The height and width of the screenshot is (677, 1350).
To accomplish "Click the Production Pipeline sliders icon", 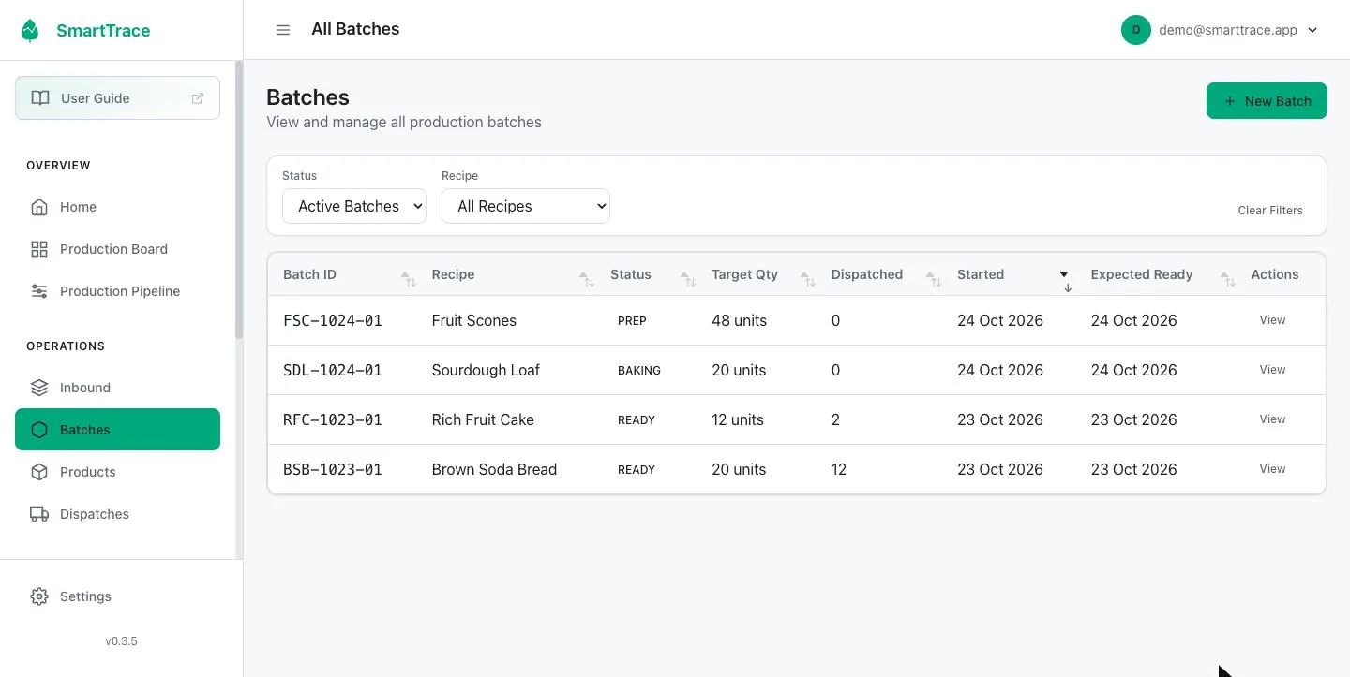I will [x=39, y=291].
